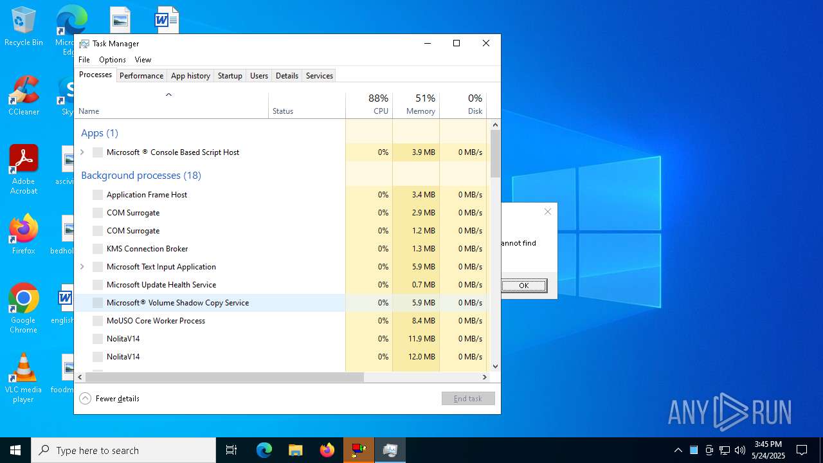Screen dimensions: 823x463
Task: Show hidden system tray icons
Action: point(678,450)
